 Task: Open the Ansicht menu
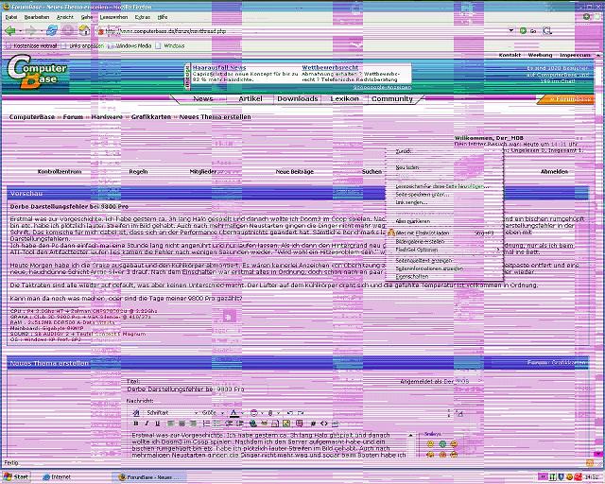pos(65,17)
